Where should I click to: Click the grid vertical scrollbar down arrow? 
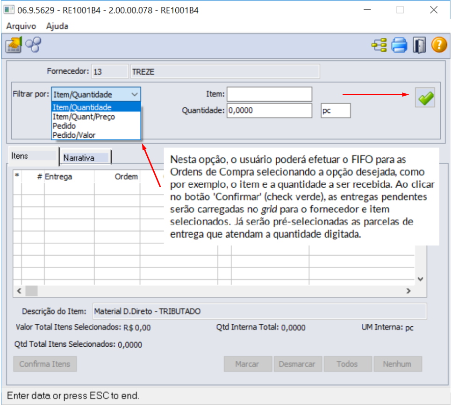420,279
